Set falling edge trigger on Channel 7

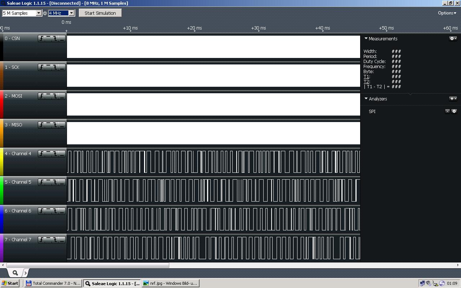[55, 240]
